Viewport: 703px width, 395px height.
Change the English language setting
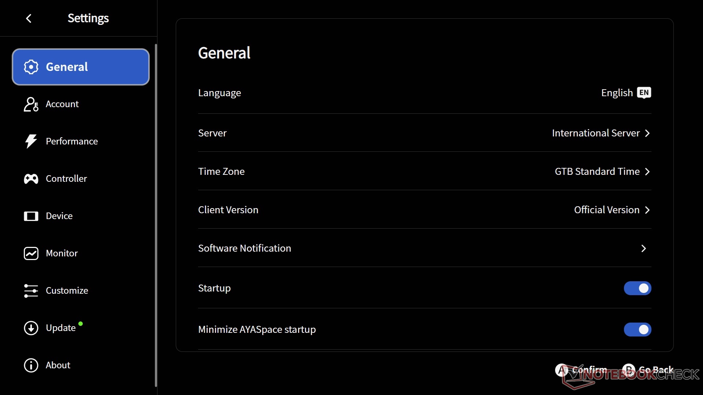625,93
